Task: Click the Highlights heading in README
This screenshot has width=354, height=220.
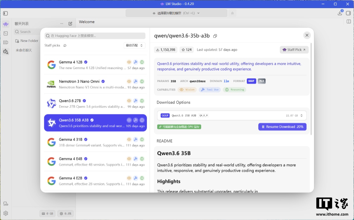Action: coord(169,181)
